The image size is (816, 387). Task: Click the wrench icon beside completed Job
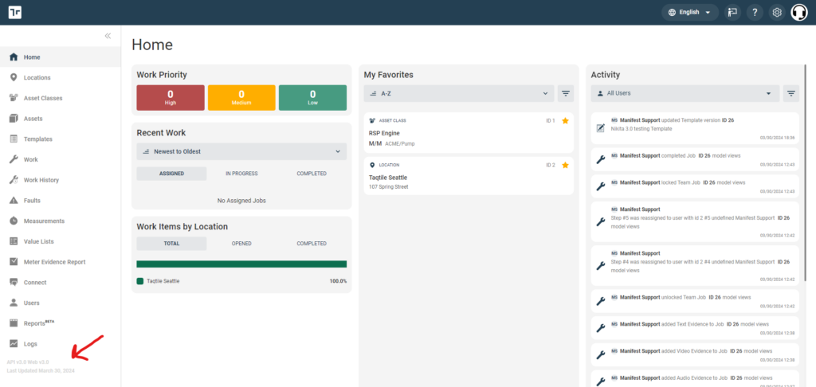(x=600, y=159)
